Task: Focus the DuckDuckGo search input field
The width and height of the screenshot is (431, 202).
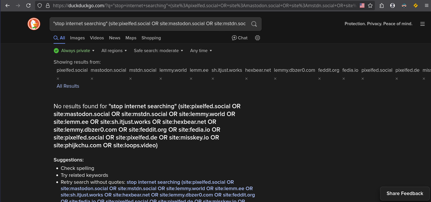Action: click(x=150, y=24)
